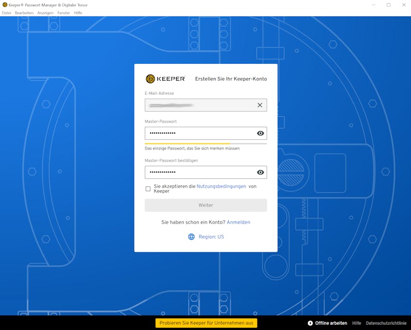Screen dimensions: 411x330
Task: Click the hint Das einzige Passwort, das Sie sich merken müssen
Action: [x=192, y=149]
